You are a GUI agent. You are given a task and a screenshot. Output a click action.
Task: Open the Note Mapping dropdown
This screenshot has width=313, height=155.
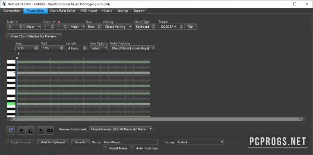133,48
